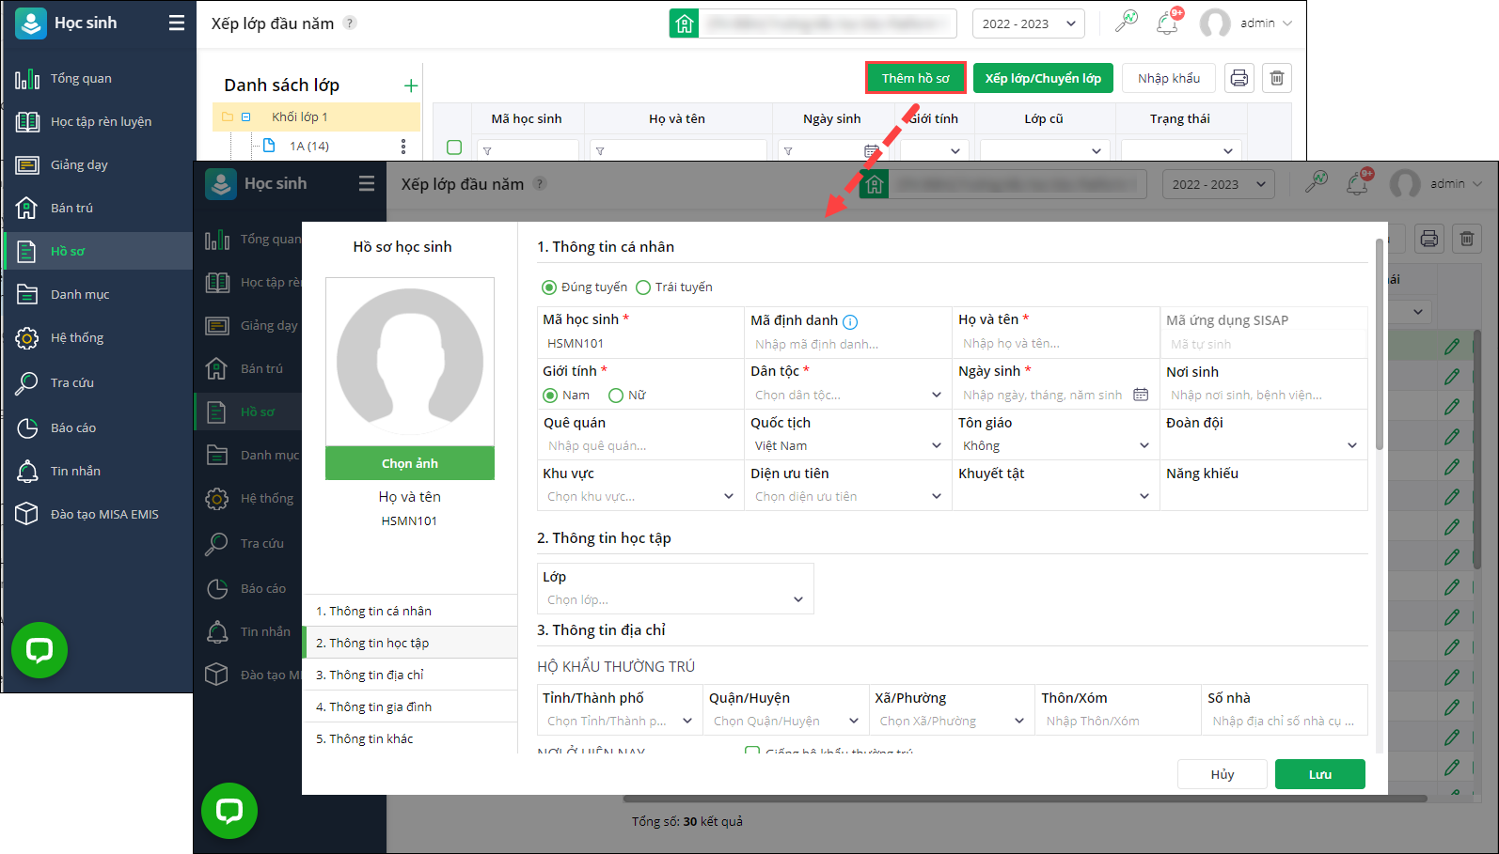Go to section 3. Thông tin địa chỉ
Viewport: 1499px width, 854px height.
tap(410, 675)
